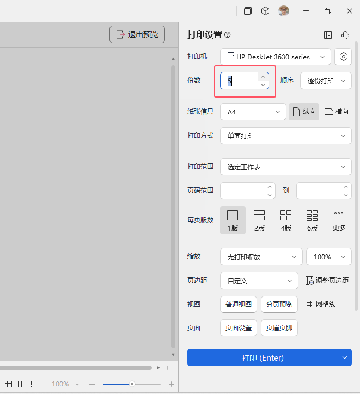The height and width of the screenshot is (394, 360).
Task: Open the 100% scale percentage dropdown
Action: [328, 257]
